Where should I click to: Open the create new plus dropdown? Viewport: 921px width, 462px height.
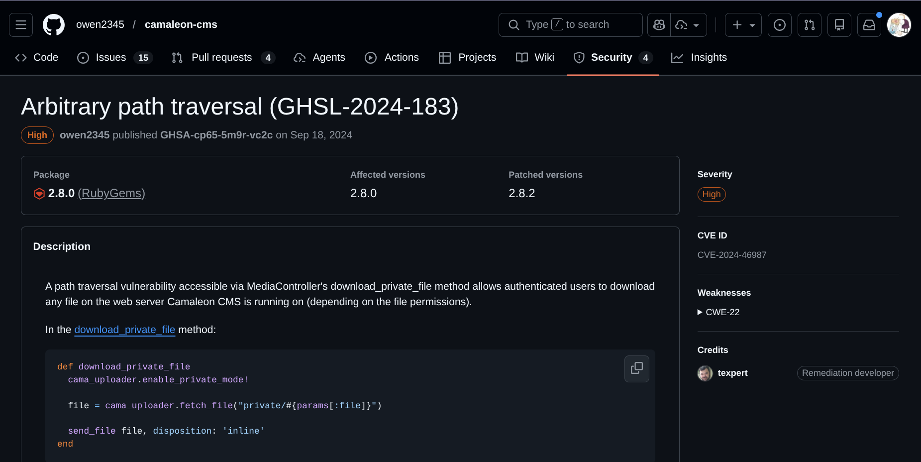pyautogui.click(x=743, y=25)
